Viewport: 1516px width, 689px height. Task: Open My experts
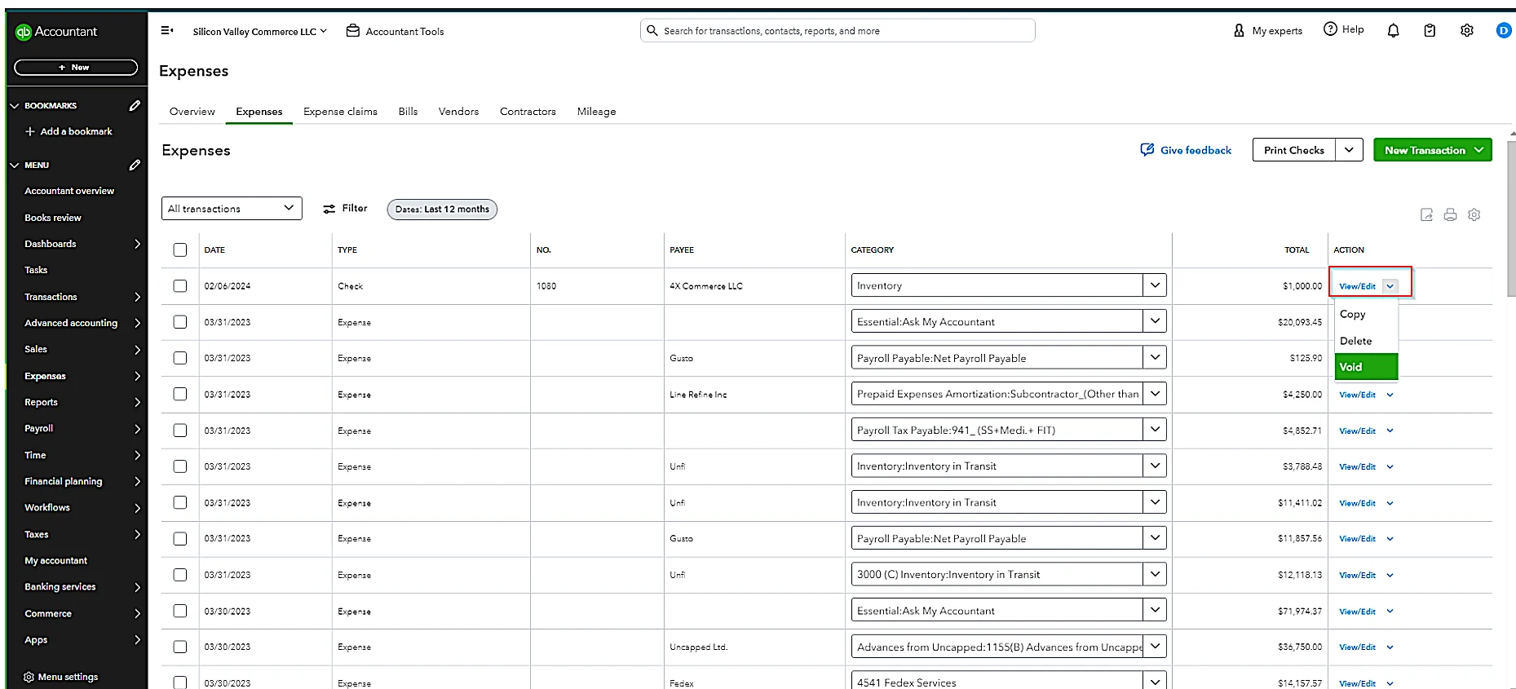click(1268, 31)
